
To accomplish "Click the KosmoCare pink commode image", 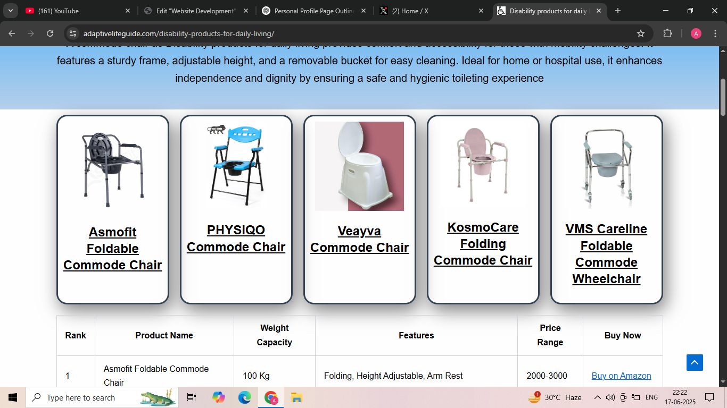I will tap(483, 165).
